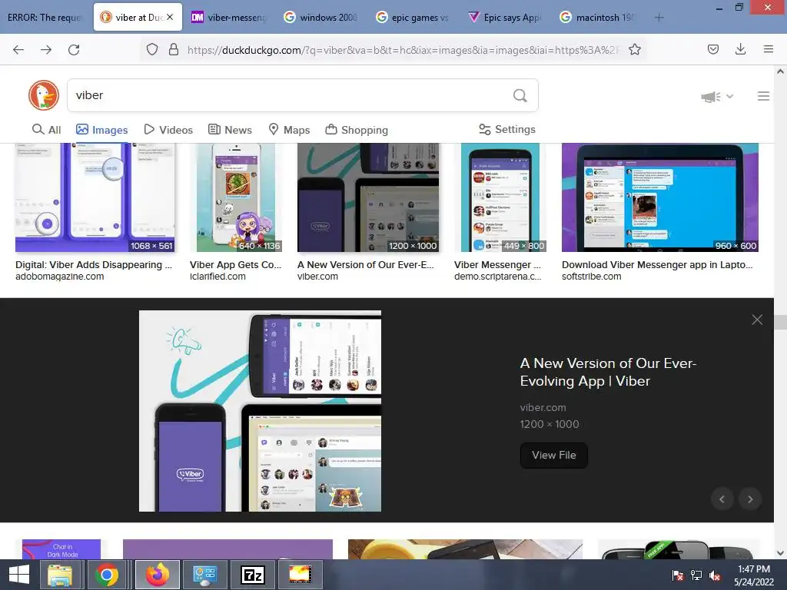
Task: Go back with the browser back arrow
Action: pyautogui.click(x=18, y=50)
